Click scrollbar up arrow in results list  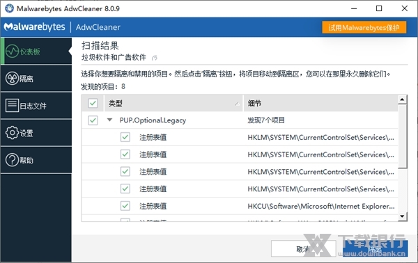coord(402,99)
